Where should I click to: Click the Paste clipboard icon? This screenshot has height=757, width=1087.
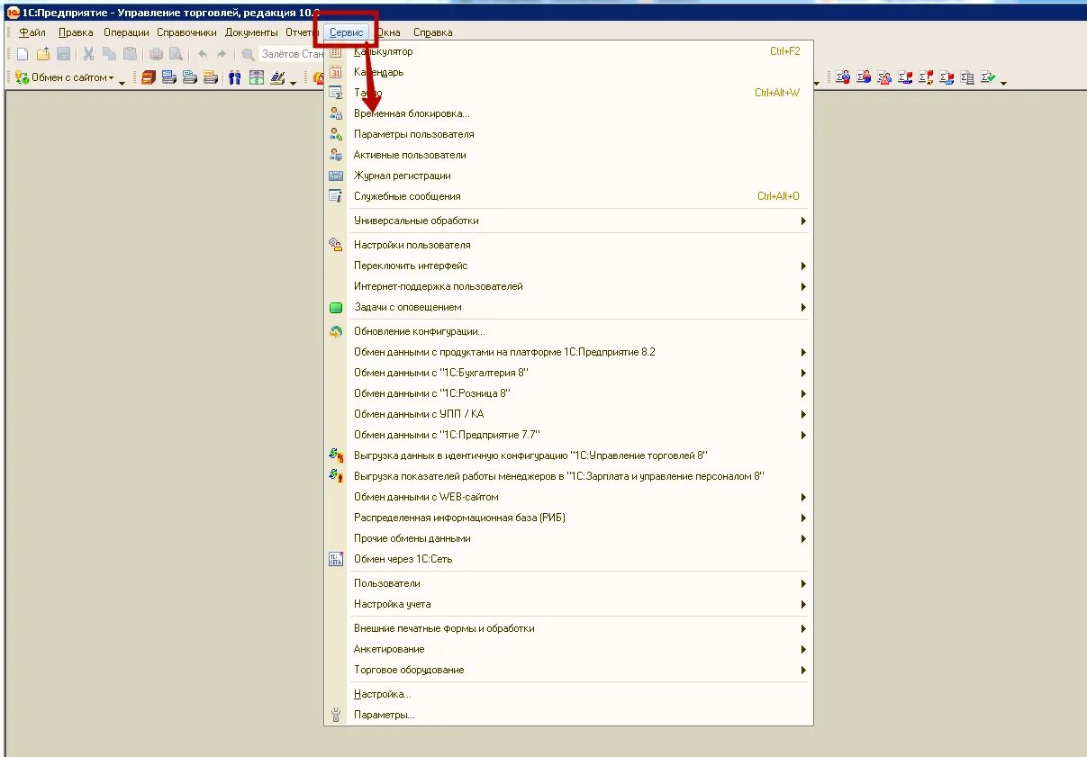click(130, 54)
